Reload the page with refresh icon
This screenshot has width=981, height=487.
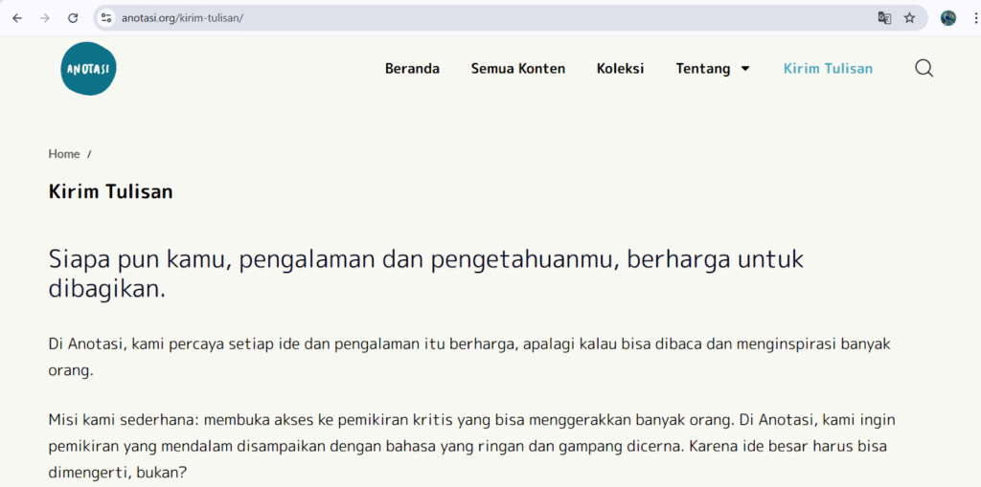(x=73, y=18)
